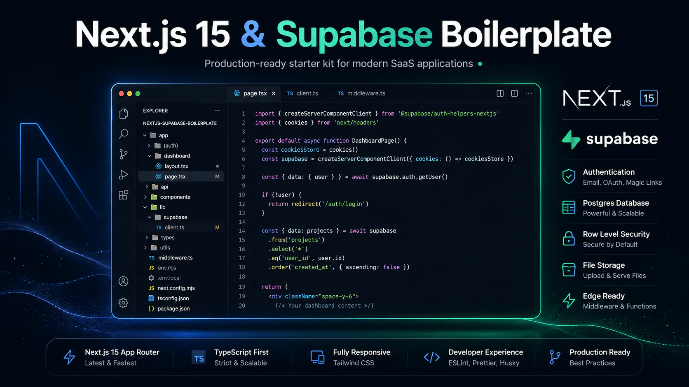Open the editor more actions ellipsis
Viewport: 689px width, 387px height.
click(529, 93)
